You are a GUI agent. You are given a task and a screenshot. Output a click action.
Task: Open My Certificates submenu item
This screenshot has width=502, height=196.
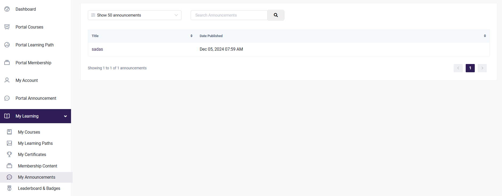[x=32, y=154]
